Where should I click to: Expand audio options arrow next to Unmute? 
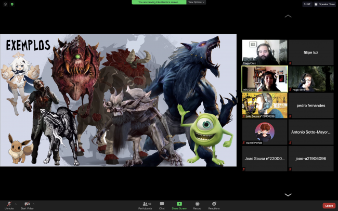tap(16, 203)
